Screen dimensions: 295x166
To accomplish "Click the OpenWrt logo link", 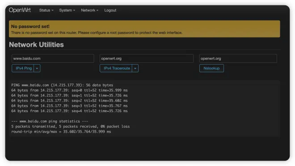I will [20, 10].
